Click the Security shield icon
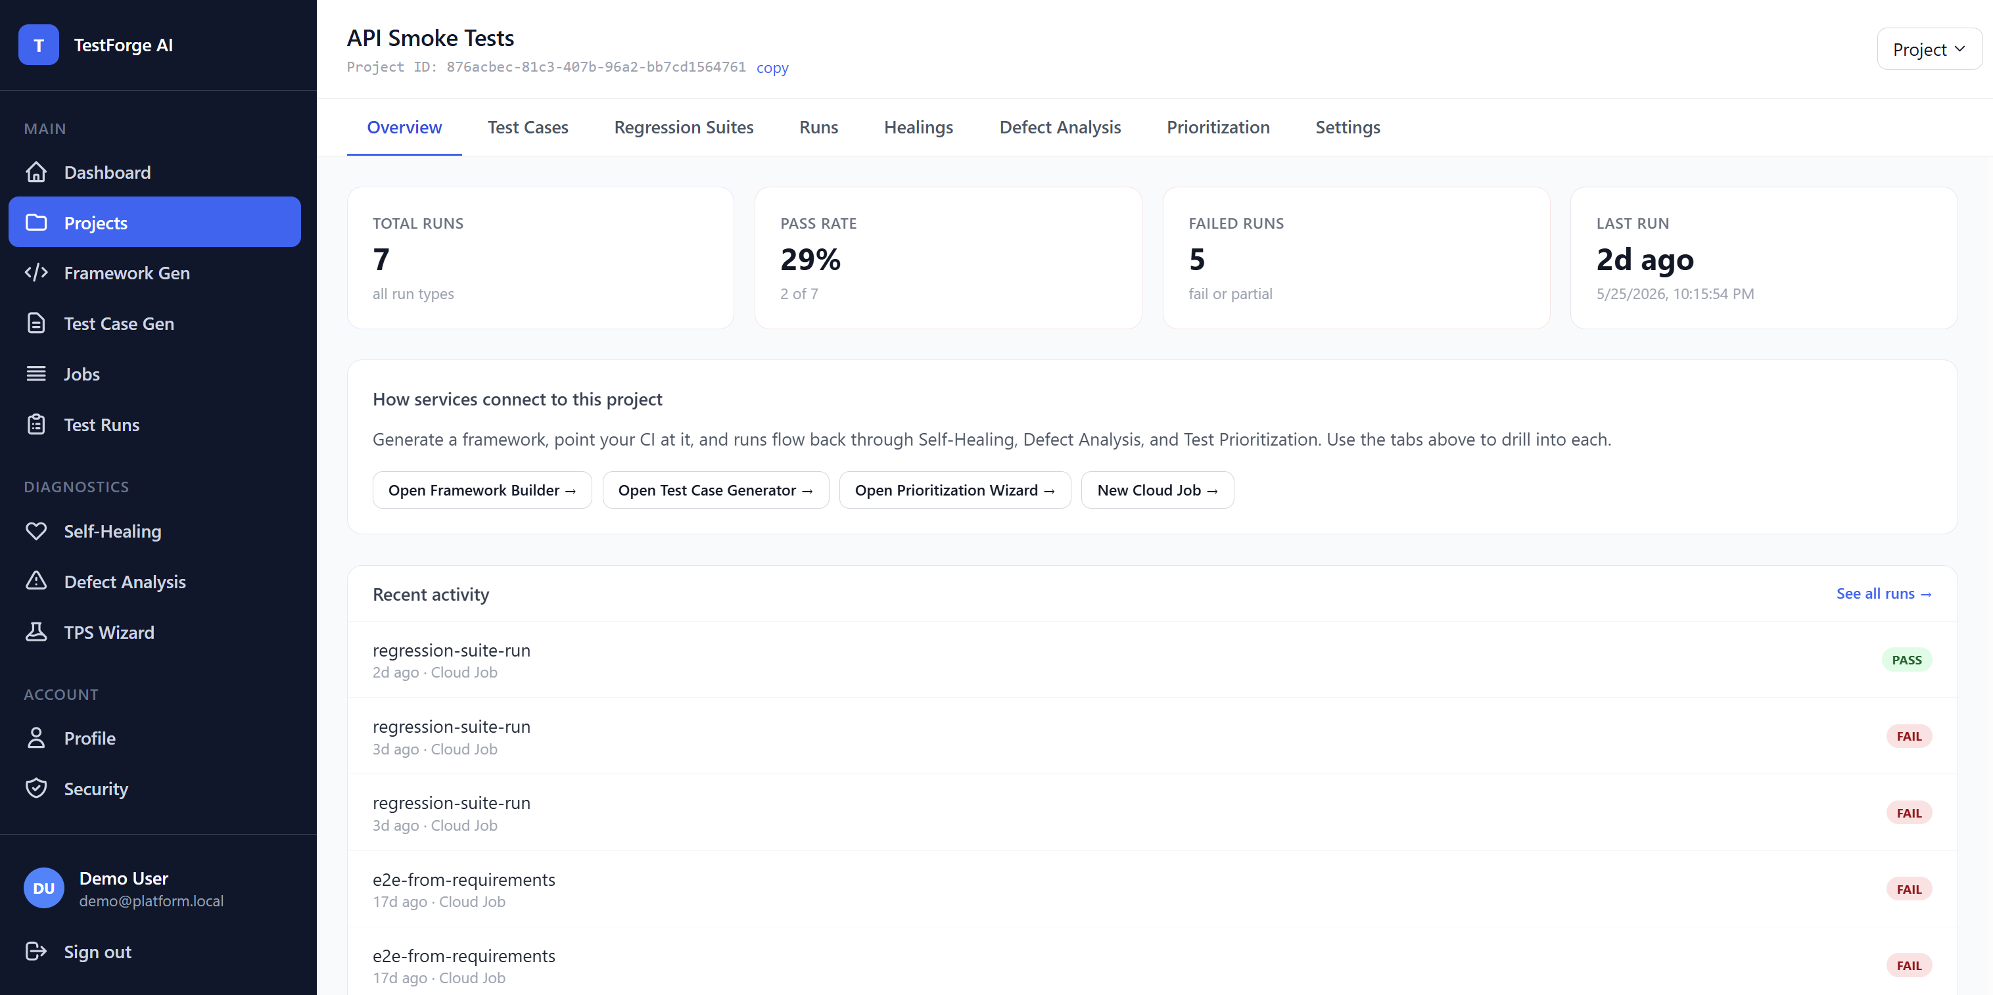This screenshot has width=1993, height=995. [x=36, y=789]
